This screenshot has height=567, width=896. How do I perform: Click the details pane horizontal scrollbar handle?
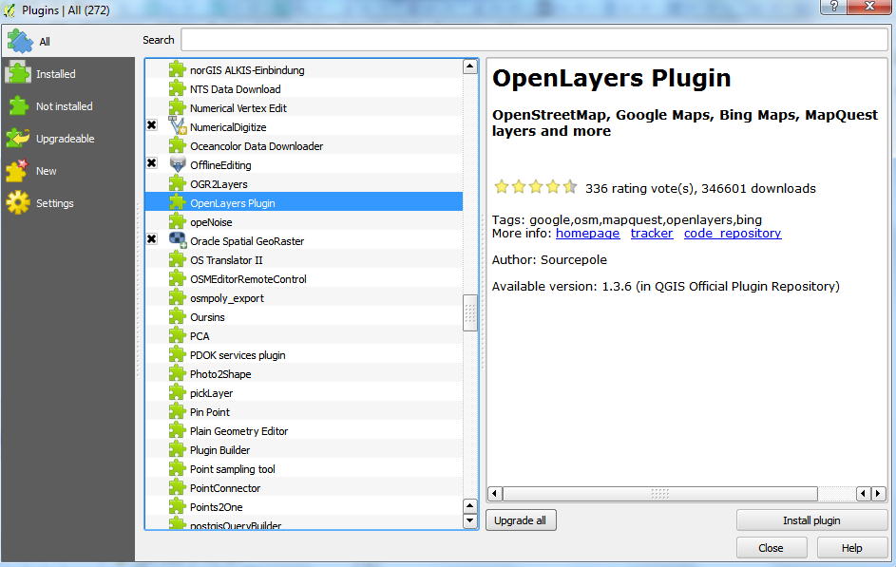click(660, 493)
